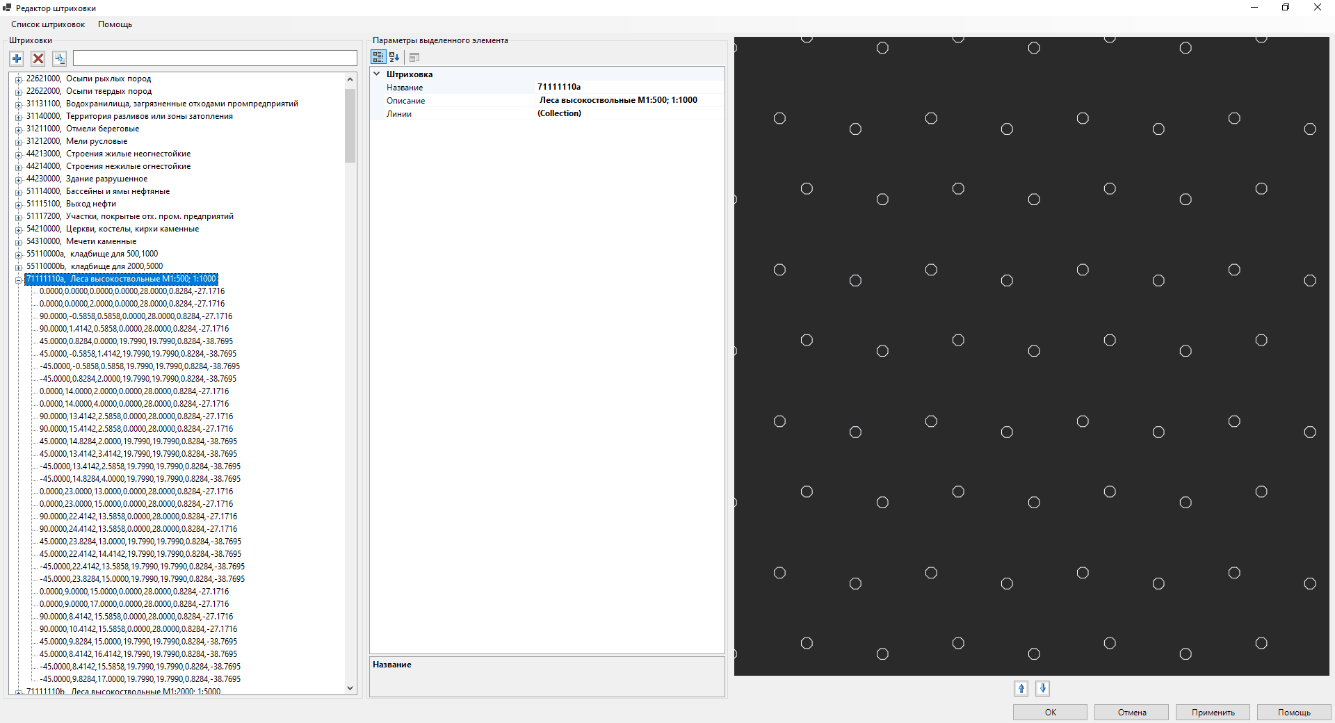Collapse the Штриховка property category
The image size is (1335, 723).
377,74
